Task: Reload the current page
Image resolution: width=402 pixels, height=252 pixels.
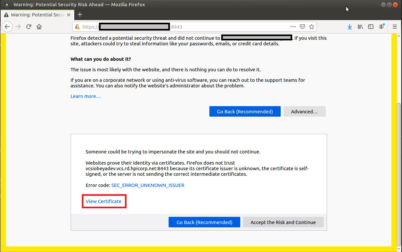Action: 29,27
